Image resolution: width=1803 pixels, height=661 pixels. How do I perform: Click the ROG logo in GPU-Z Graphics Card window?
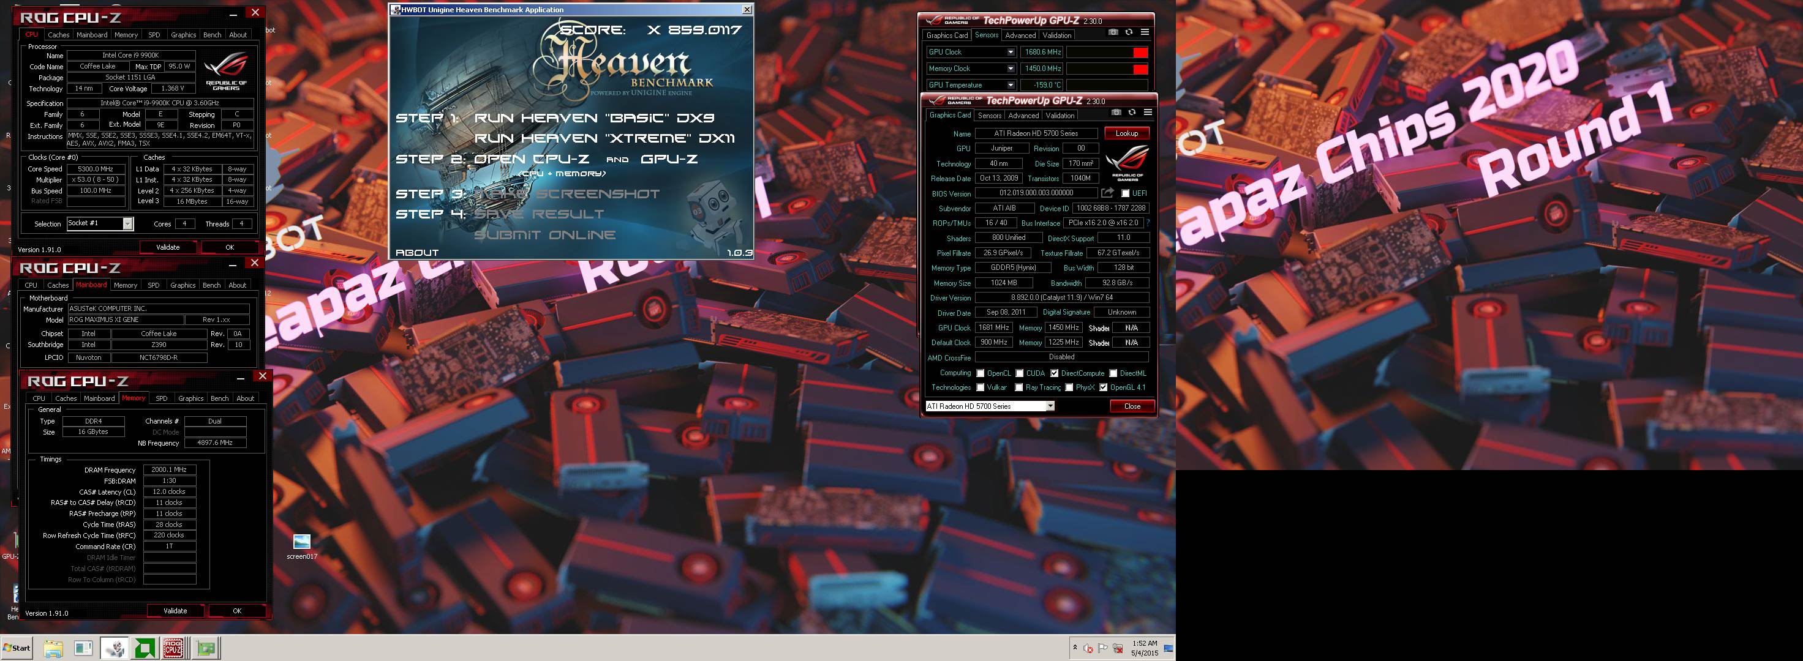point(1127,163)
